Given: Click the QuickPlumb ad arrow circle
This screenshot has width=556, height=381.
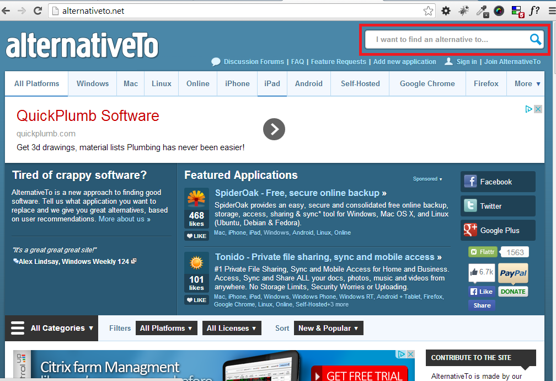Looking at the screenshot, I should tap(274, 129).
